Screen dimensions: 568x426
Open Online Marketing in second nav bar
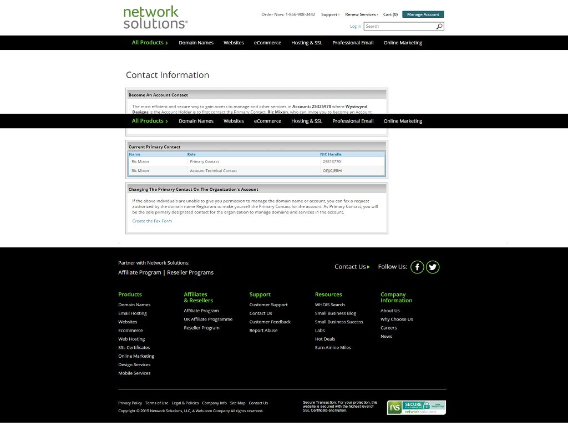(403, 121)
